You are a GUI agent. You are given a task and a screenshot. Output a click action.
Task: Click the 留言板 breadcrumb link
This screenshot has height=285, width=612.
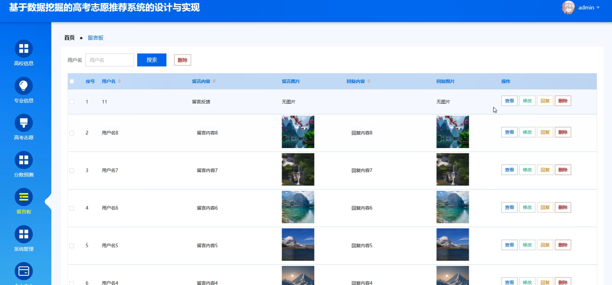click(x=96, y=38)
